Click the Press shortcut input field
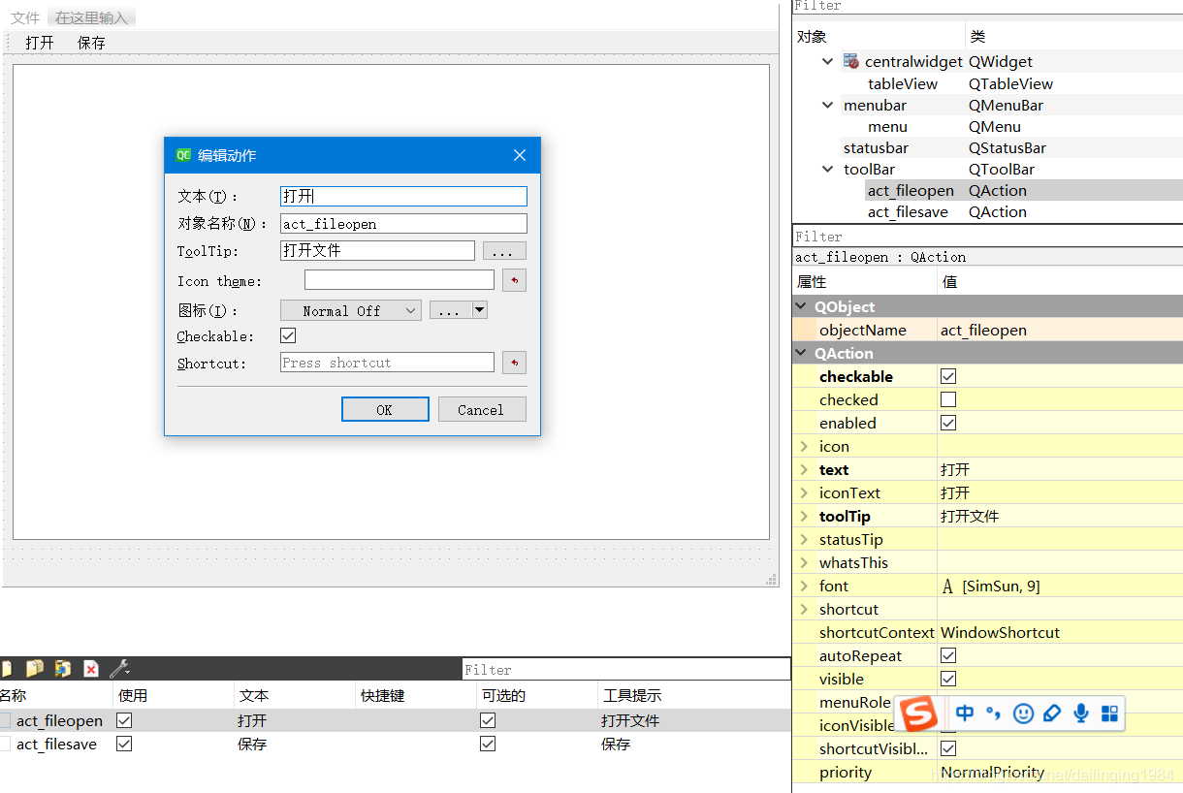The height and width of the screenshot is (793, 1183). click(x=386, y=362)
